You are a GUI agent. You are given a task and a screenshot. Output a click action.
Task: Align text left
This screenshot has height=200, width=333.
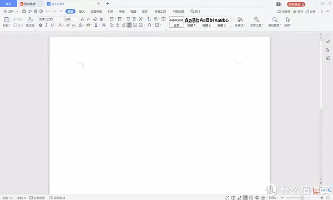[x=112, y=25]
